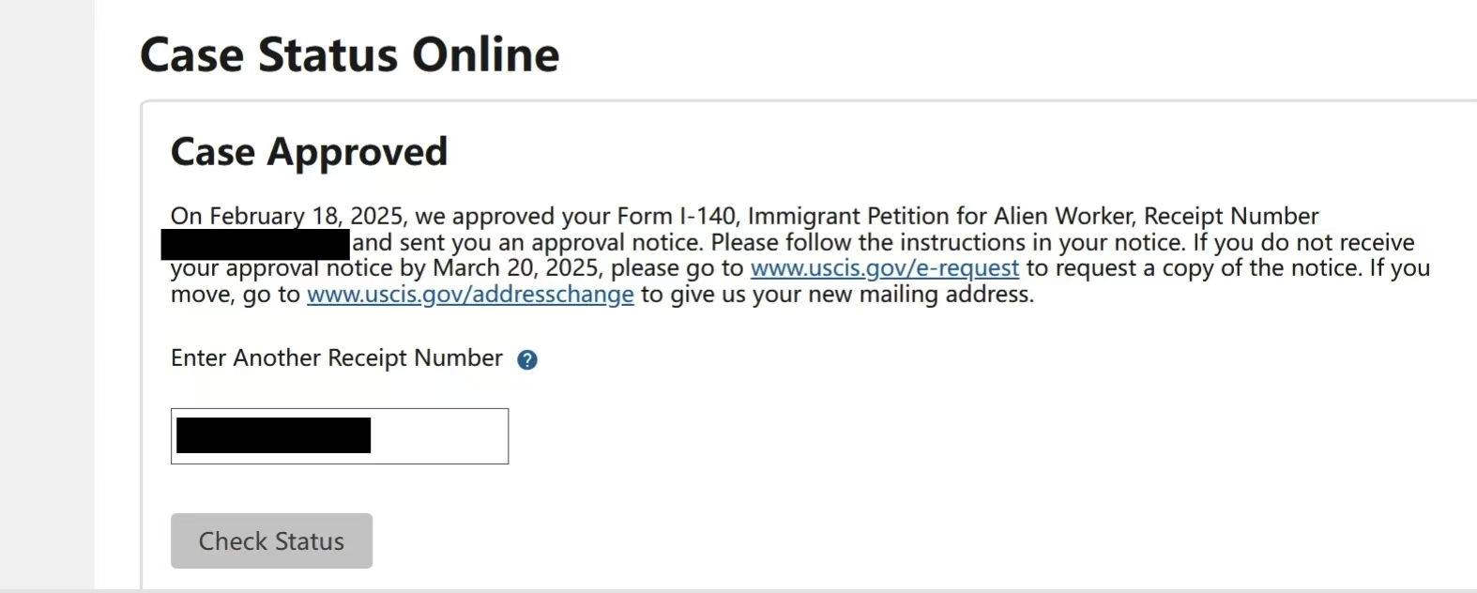Open the www.uscis.gov/addresschange link
1477x593 pixels.
click(x=470, y=295)
